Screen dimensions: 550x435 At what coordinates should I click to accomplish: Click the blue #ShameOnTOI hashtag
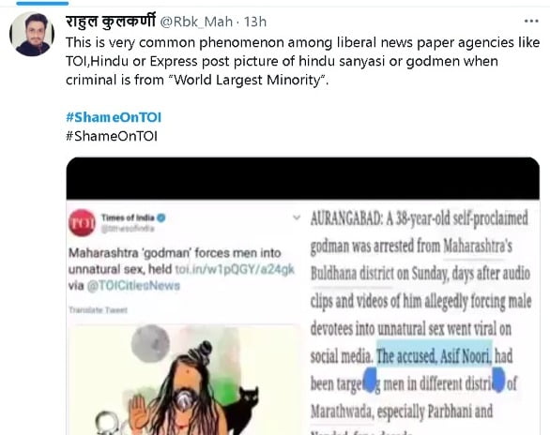[114, 117]
